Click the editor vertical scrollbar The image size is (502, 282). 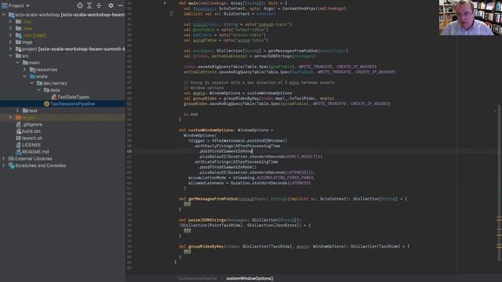tap(500, 183)
